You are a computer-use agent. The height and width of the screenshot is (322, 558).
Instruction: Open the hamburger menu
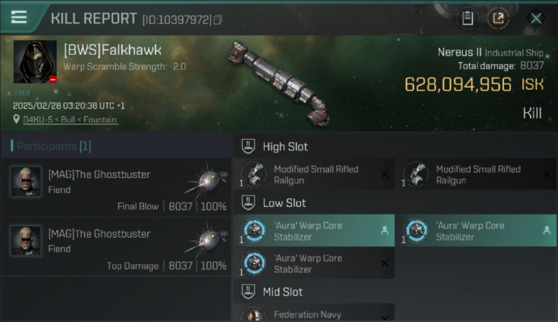(19, 17)
